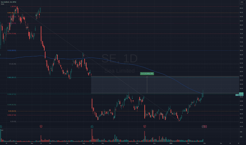
Task: Click the Dec label on time axis
Action: click(154, 143)
